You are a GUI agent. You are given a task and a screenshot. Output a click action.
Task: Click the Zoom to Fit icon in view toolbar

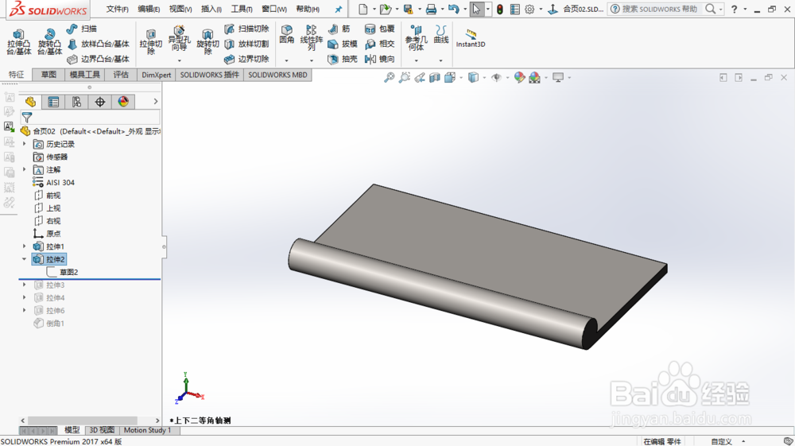pyautogui.click(x=389, y=78)
